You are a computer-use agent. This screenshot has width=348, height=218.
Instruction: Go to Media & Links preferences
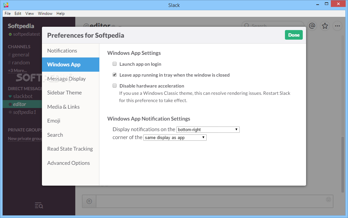[x=71, y=107]
